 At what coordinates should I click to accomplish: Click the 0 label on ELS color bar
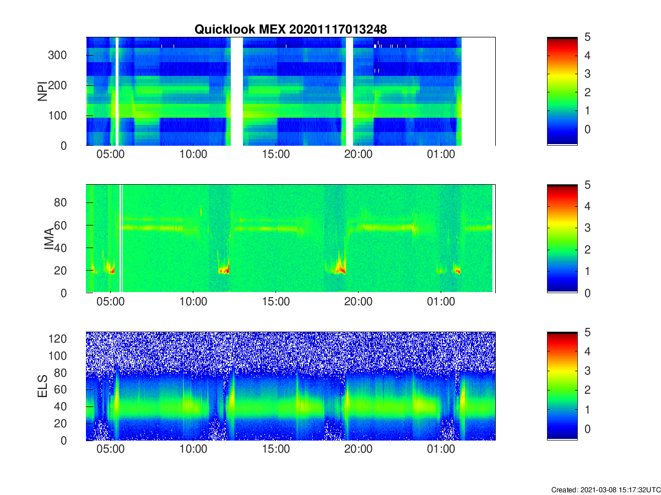[588, 428]
